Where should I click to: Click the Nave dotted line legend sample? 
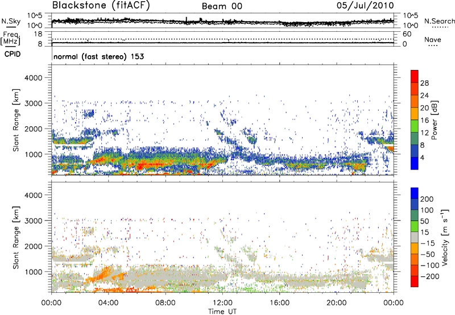433,45
